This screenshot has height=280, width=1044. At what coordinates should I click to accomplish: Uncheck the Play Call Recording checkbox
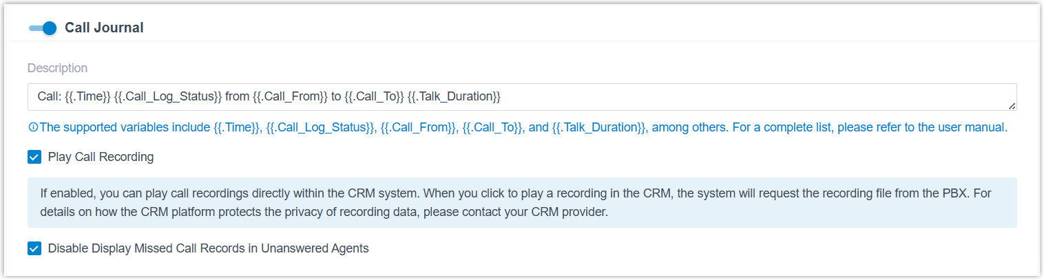point(34,157)
